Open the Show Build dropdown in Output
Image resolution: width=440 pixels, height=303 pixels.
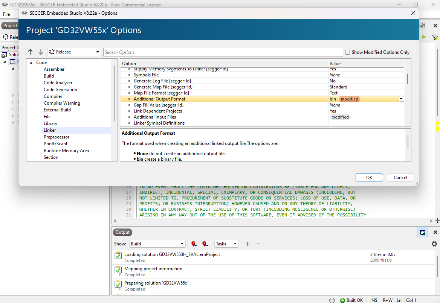(157, 244)
